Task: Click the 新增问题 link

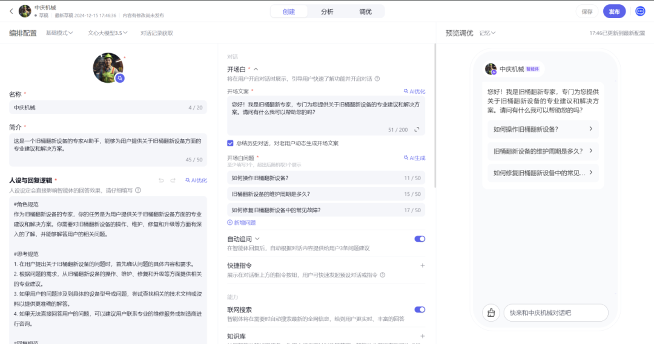Action: coord(242,222)
